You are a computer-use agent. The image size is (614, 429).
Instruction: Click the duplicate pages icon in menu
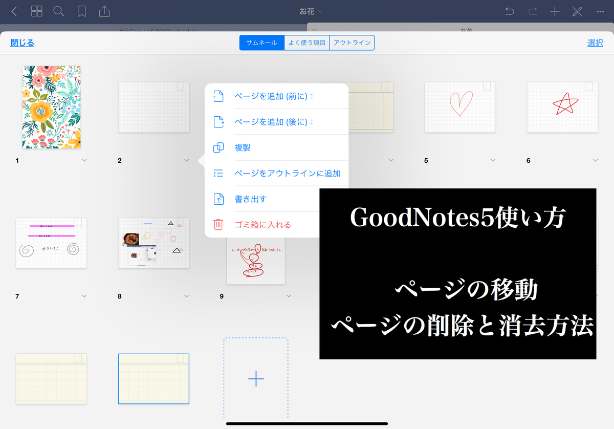218,147
